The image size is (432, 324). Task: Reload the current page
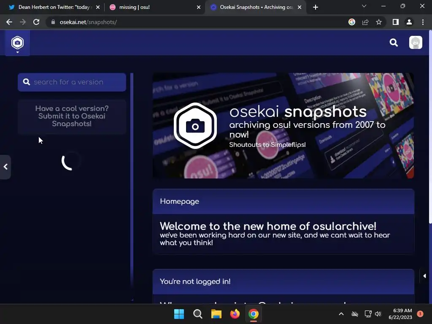click(x=36, y=22)
